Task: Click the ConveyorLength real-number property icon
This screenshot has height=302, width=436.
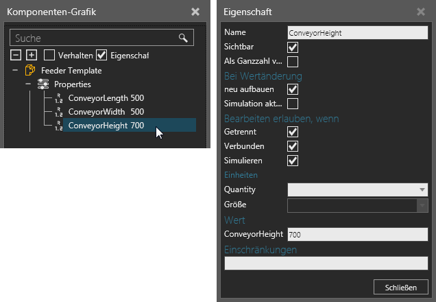Action: click(x=59, y=98)
